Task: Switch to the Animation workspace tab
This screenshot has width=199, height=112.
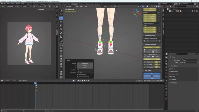Action: [74, 4]
